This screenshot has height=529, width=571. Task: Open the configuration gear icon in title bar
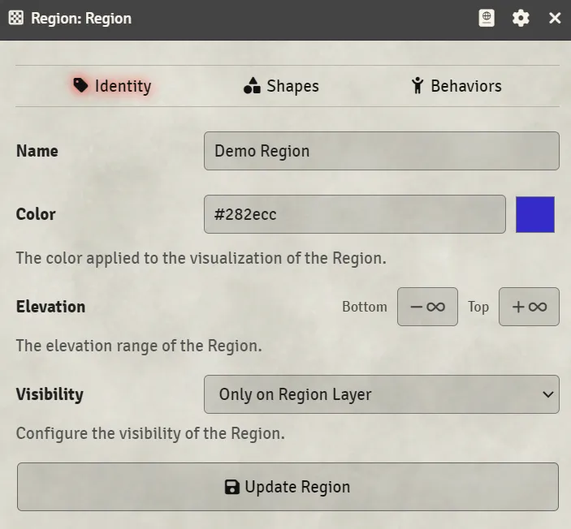coord(521,18)
